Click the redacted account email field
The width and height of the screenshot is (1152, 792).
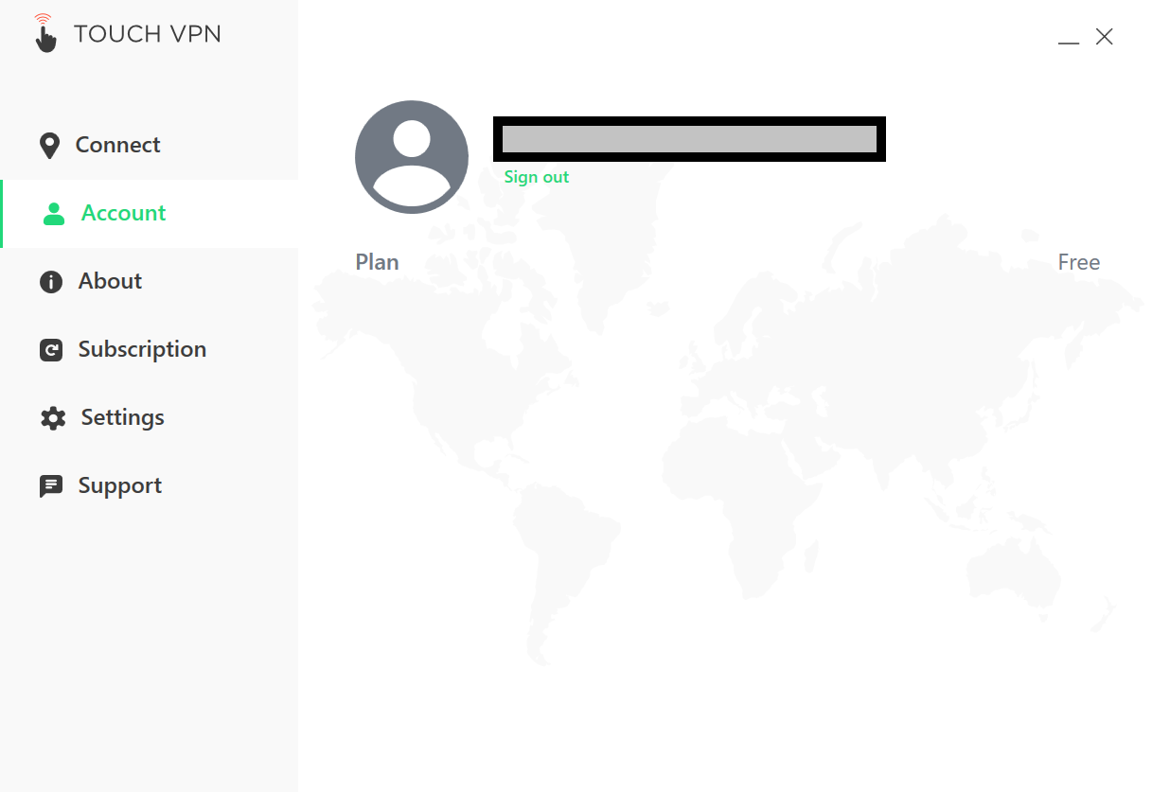coord(689,139)
